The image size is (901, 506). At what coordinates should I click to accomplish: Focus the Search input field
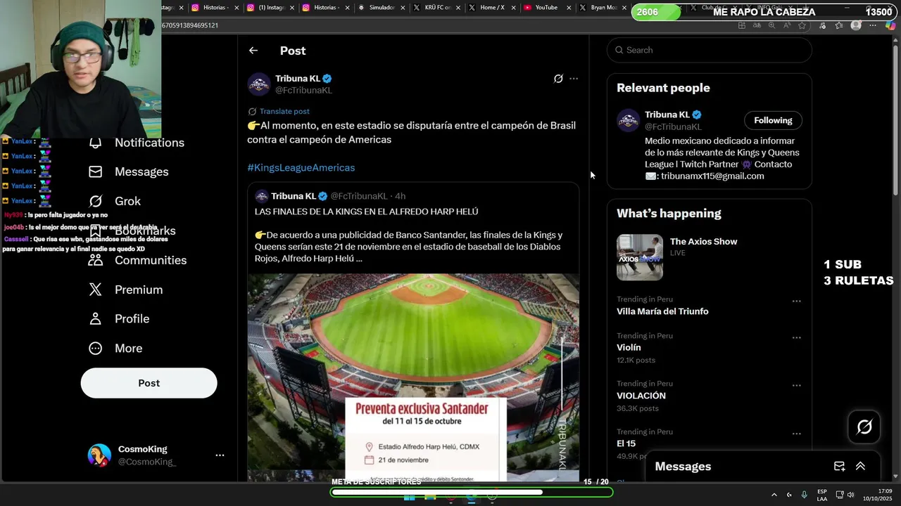(x=710, y=50)
